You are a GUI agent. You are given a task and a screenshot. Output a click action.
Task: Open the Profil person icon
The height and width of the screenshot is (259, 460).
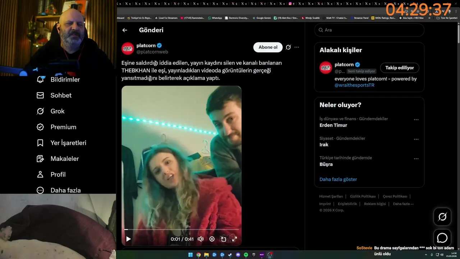[40, 174]
